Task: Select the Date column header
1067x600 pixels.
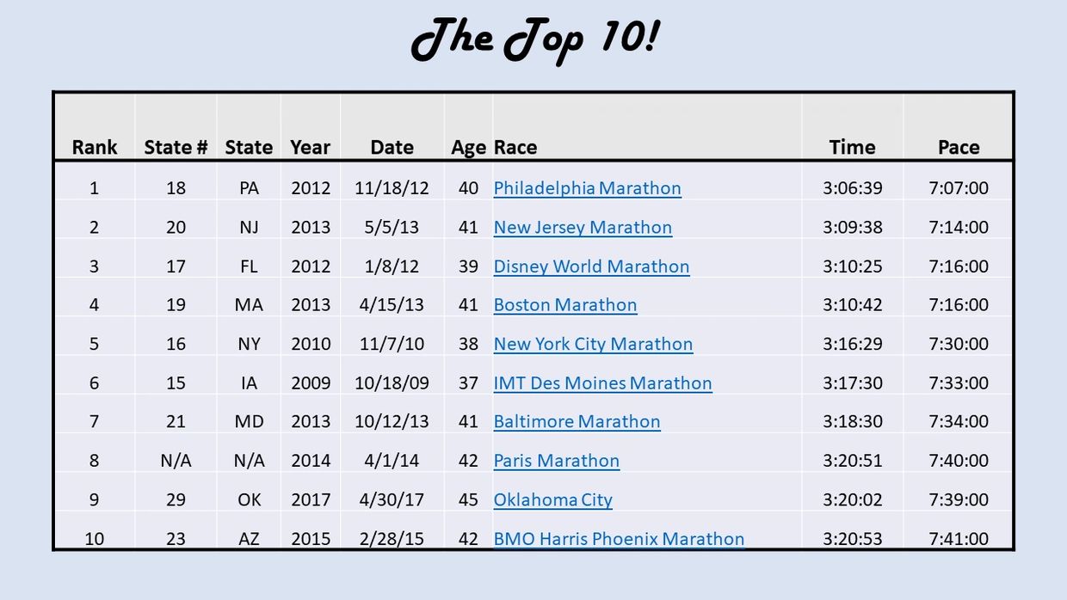Action: coord(392,147)
